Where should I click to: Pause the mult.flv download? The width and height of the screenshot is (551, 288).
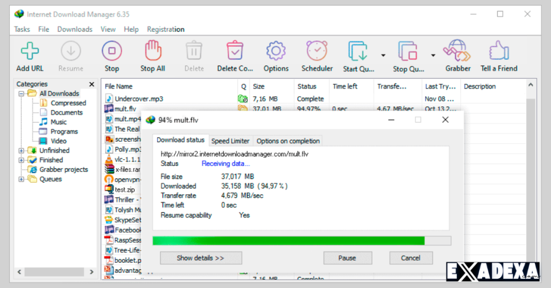tap(347, 258)
